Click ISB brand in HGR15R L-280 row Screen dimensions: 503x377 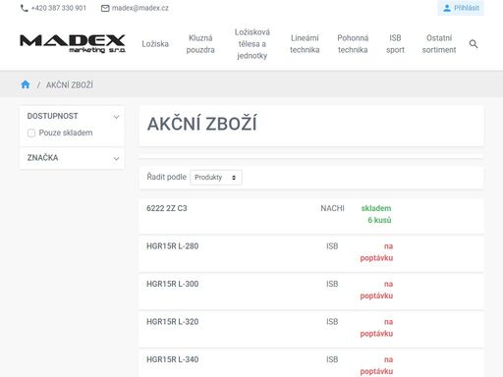pyautogui.click(x=332, y=246)
